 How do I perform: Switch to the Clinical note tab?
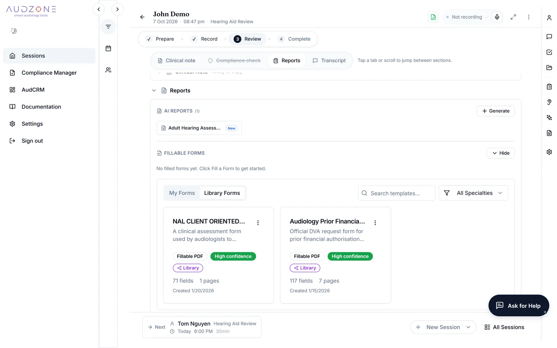click(x=176, y=61)
